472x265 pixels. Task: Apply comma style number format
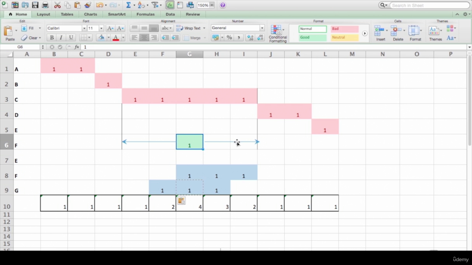click(x=239, y=38)
